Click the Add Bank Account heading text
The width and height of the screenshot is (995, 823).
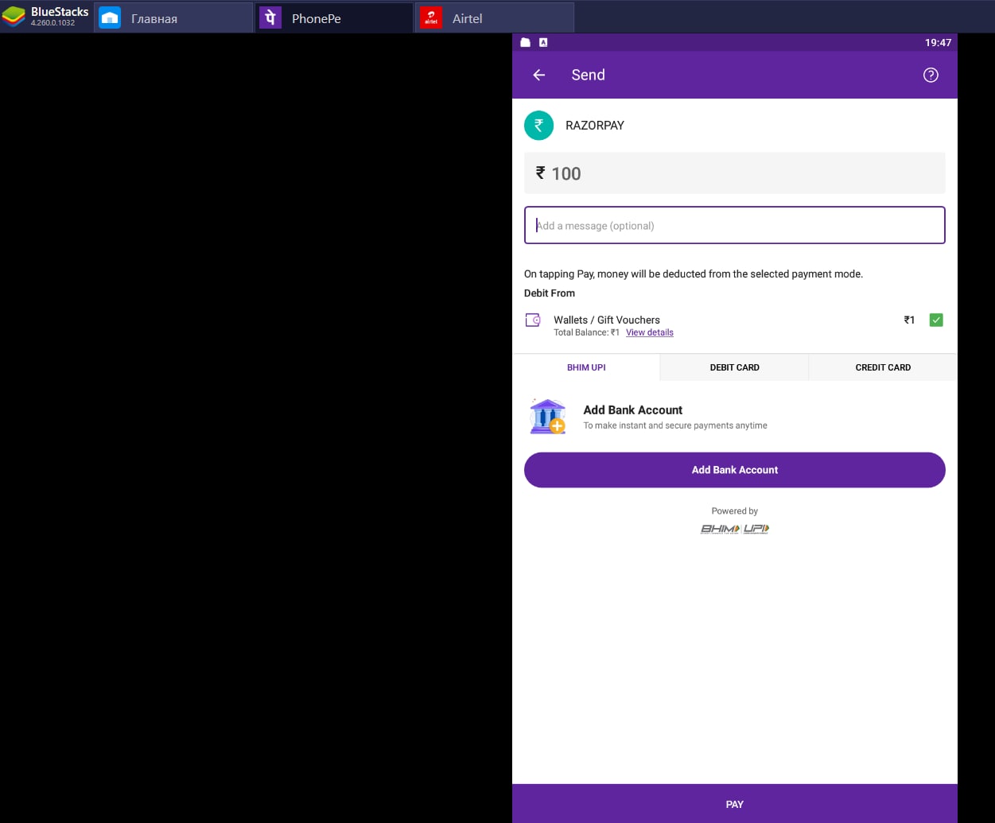pos(633,410)
